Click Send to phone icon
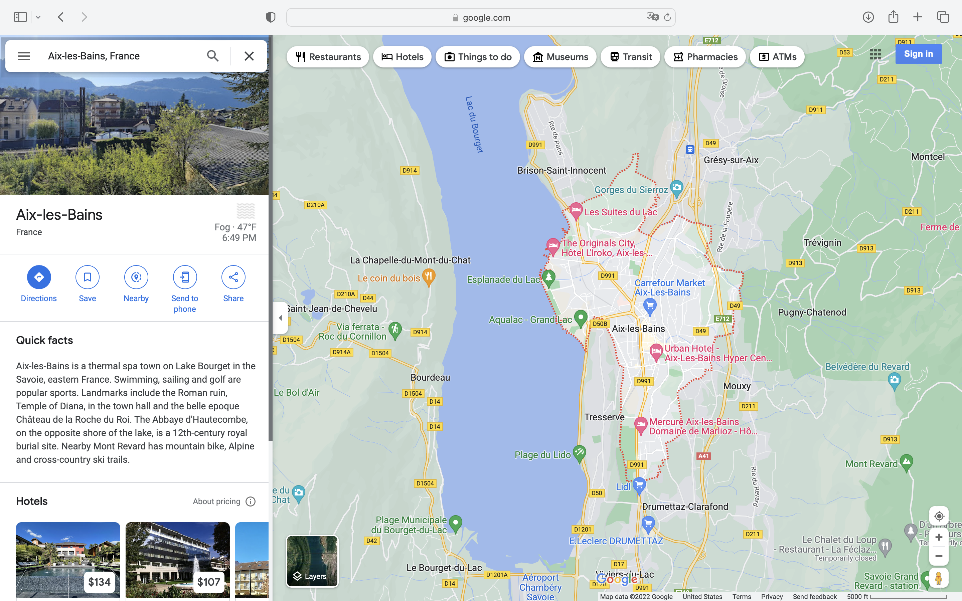 point(184,277)
